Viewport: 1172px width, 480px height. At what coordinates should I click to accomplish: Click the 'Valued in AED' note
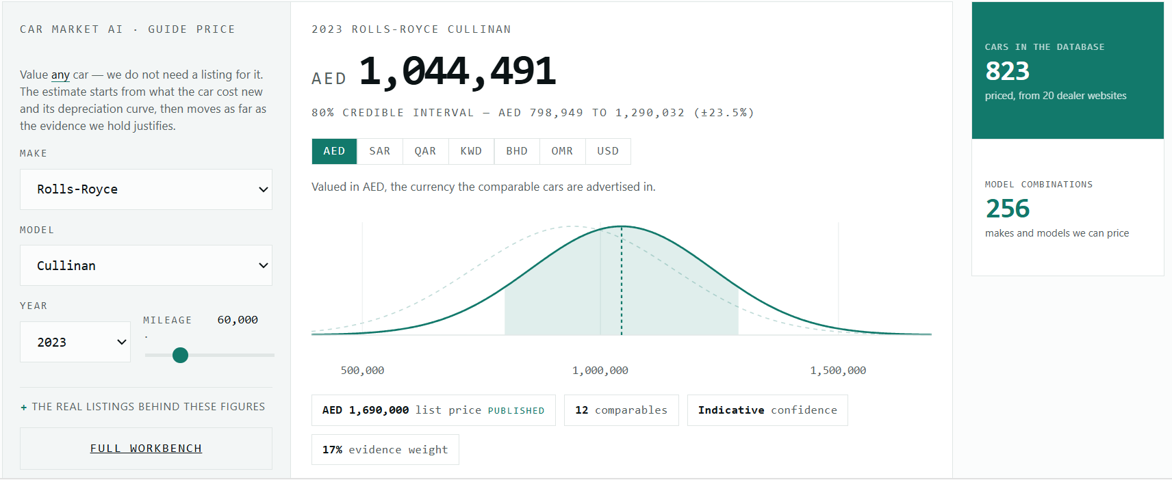pyautogui.click(x=483, y=187)
